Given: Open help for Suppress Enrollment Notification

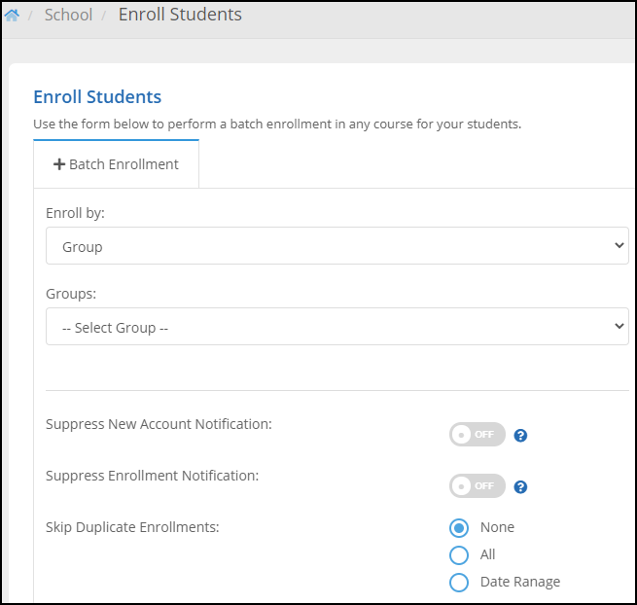Looking at the screenshot, I should pyautogui.click(x=520, y=486).
